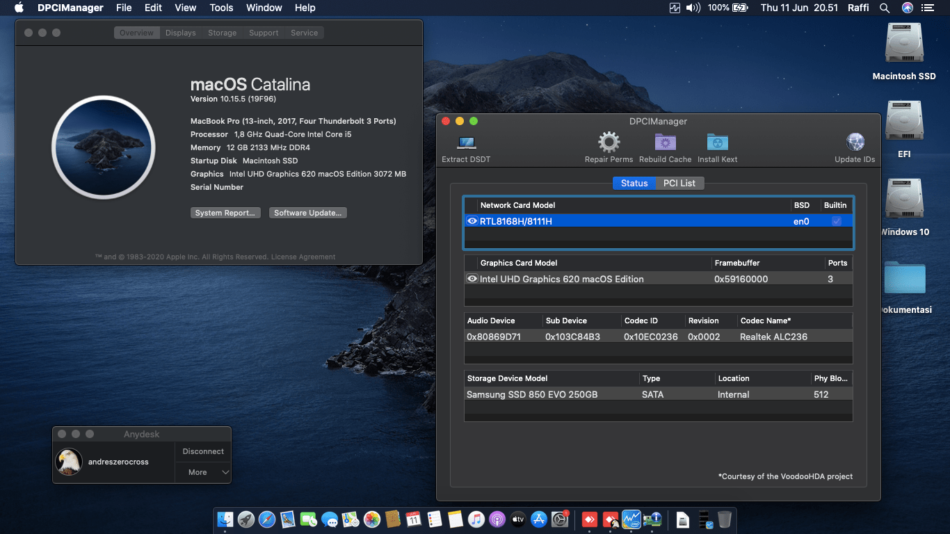This screenshot has height=534, width=950.
Task: Expand the More dropdown in Anydesk
Action: click(x=202, y=472)
